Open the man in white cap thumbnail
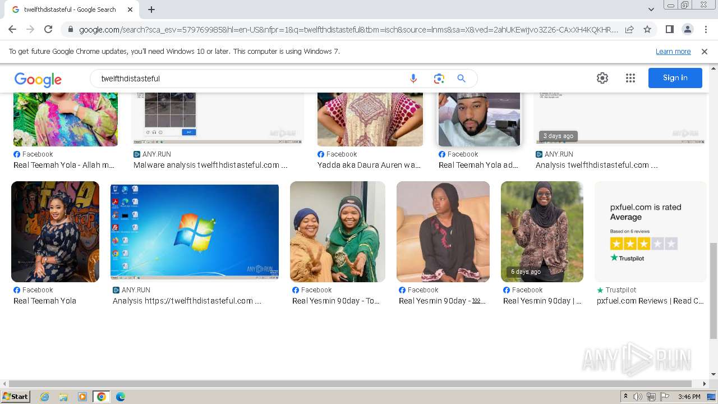The height and width of the screenshot is (404, 718). 479,119
